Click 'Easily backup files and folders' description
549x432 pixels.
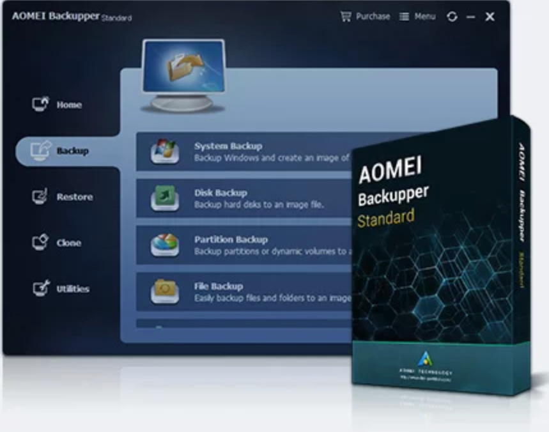[x=273, y=298]
